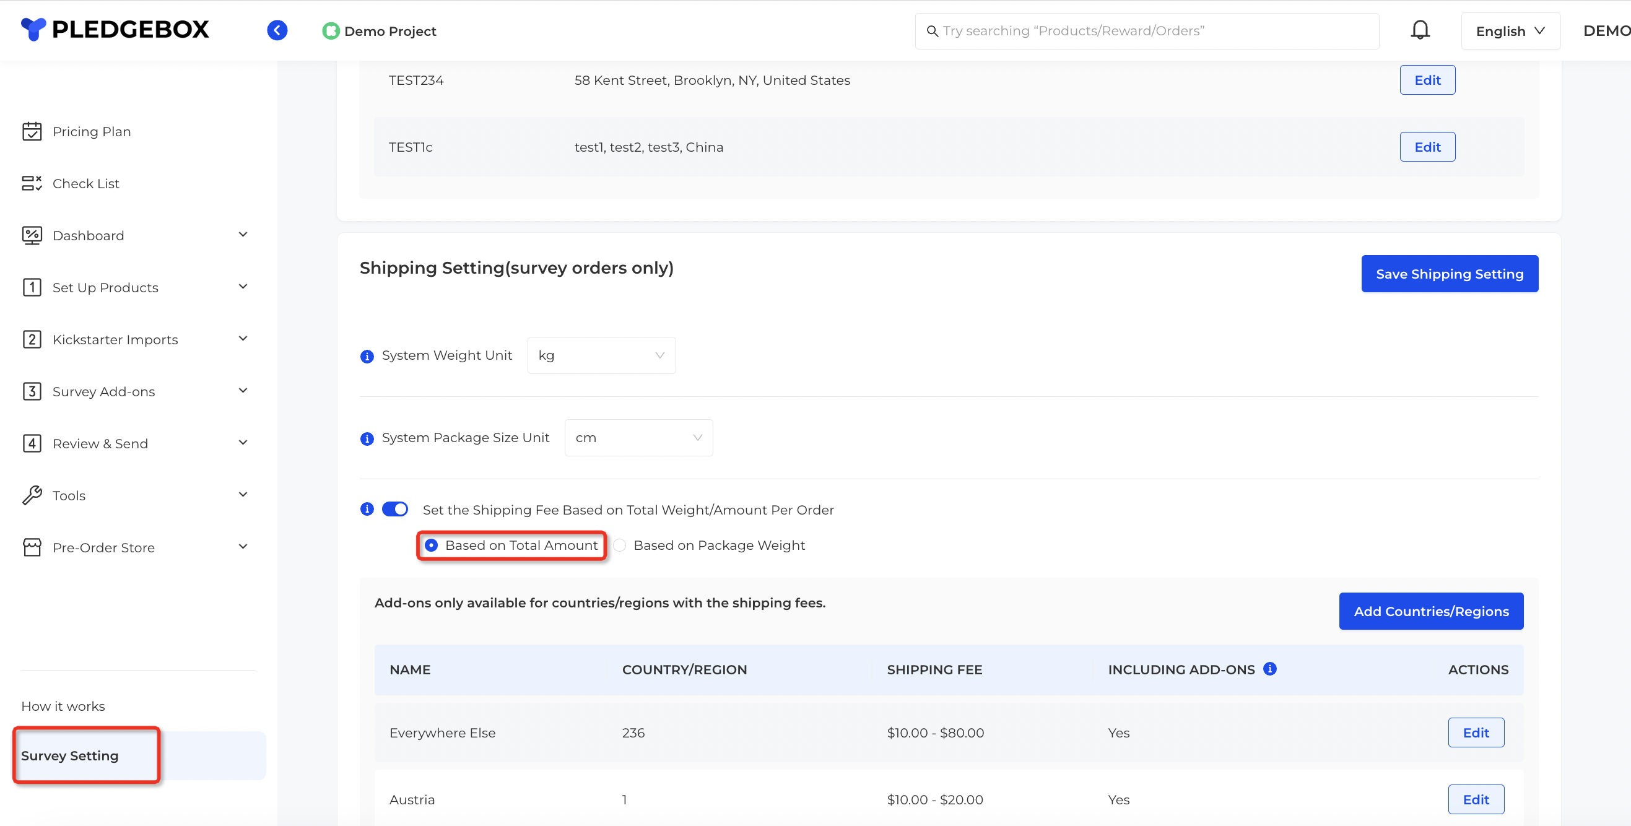Click the Set Up Products step 1 icon
Screen dimensions: 1631x826
(x=32, y=287)
